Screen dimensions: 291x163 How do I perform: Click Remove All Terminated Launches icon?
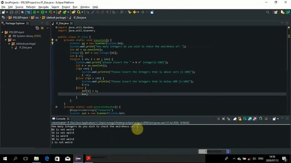[229, 119]
